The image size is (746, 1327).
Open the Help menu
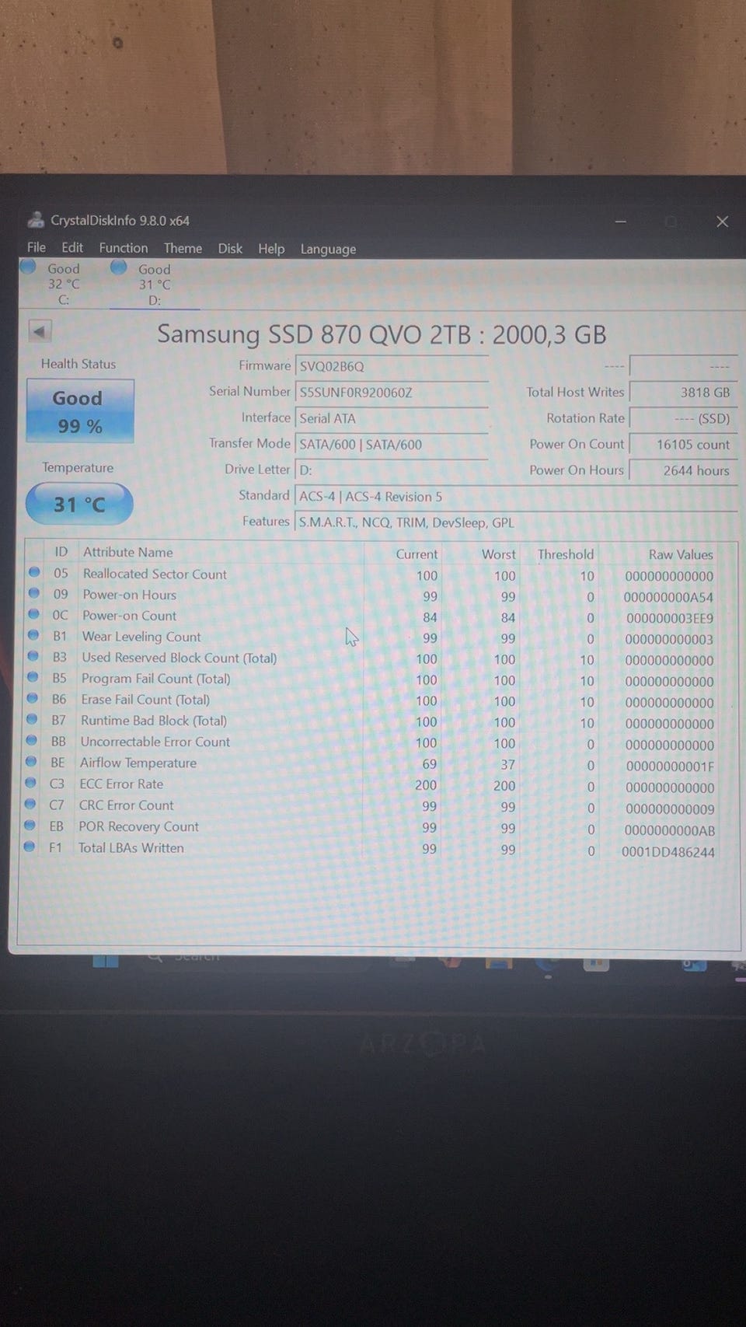point(271,249)
